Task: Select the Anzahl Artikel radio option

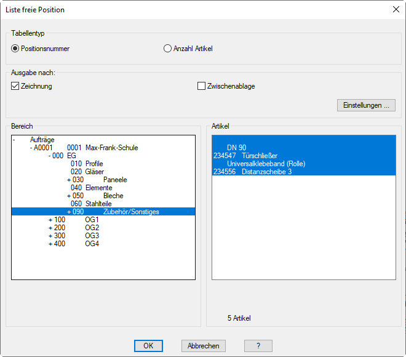Action: click(168, 49)
